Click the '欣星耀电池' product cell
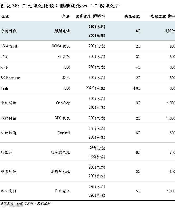This screenshot has width=175, height=209. 60,152
